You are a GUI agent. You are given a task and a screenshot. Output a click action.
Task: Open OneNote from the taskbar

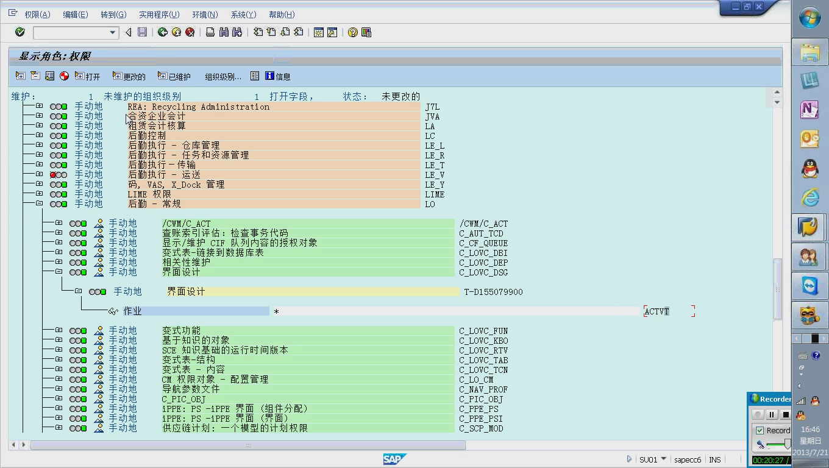coord(809,110)
